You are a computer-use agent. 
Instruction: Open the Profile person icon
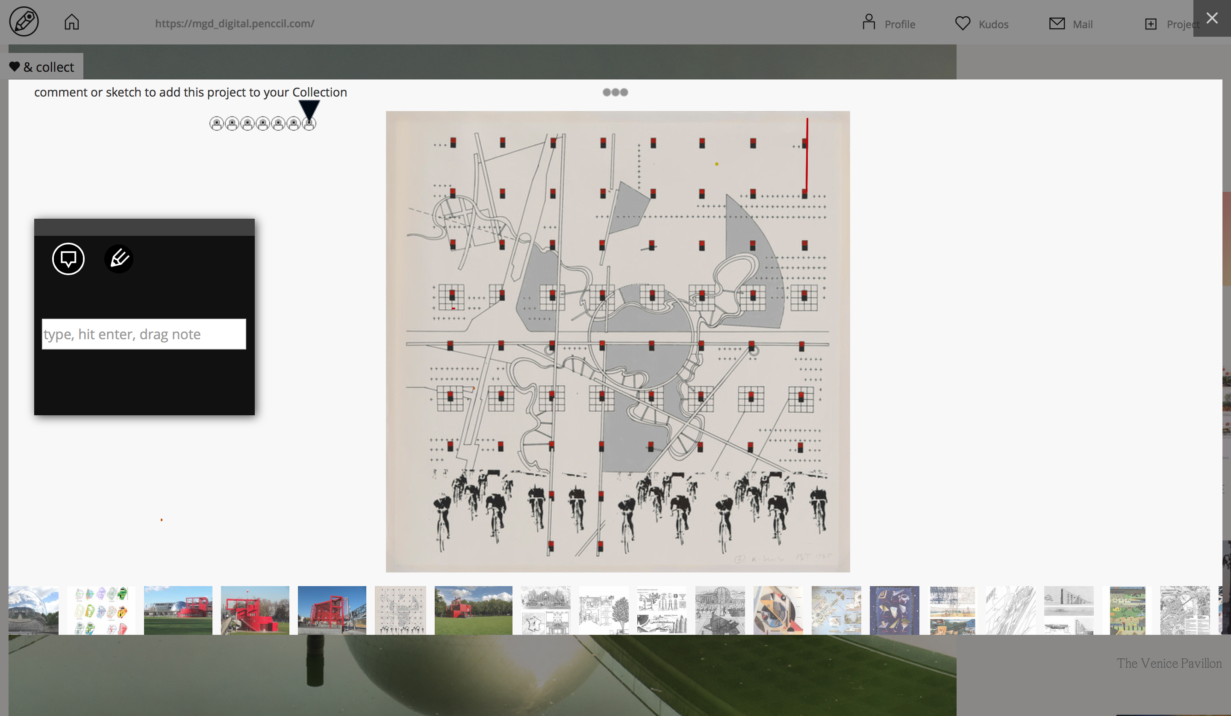[x=869, y=23]
